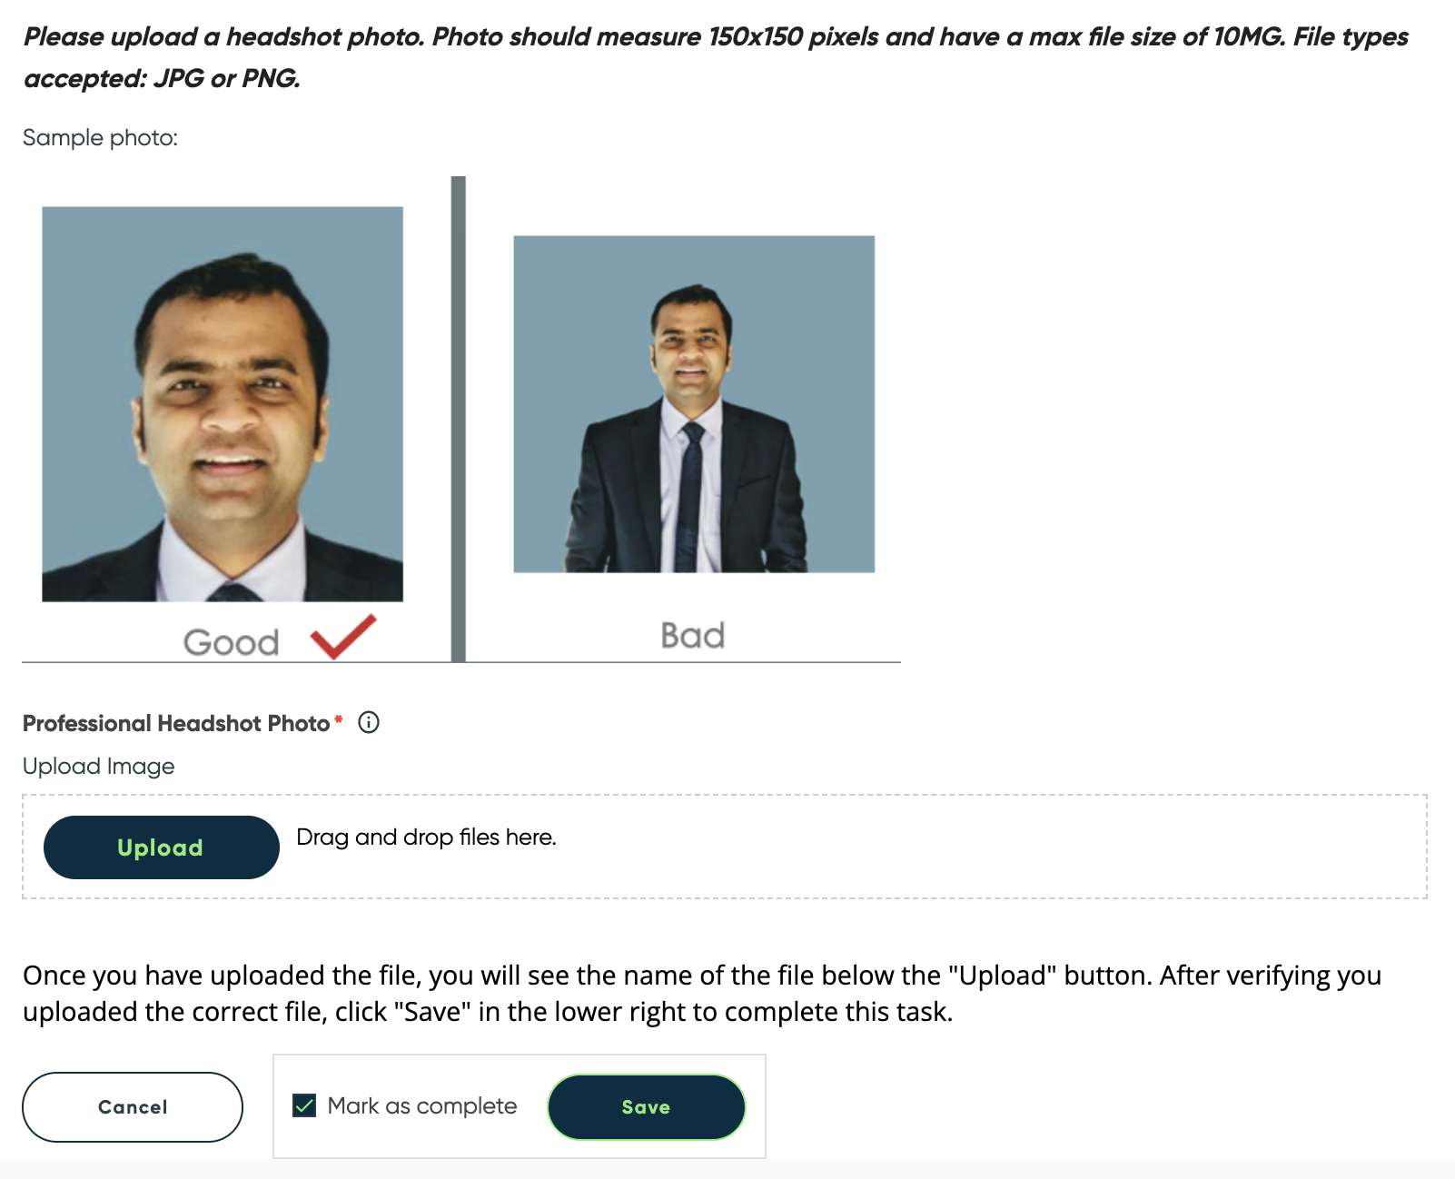1455x1179 pixels.
Task: Click the paragraph explaining the Save step
Action: click(x=702, y=993)
